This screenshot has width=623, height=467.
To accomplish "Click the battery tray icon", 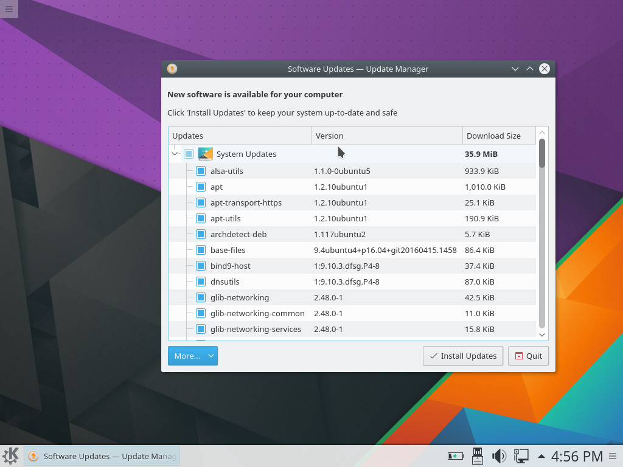I will tap(455, 456).
